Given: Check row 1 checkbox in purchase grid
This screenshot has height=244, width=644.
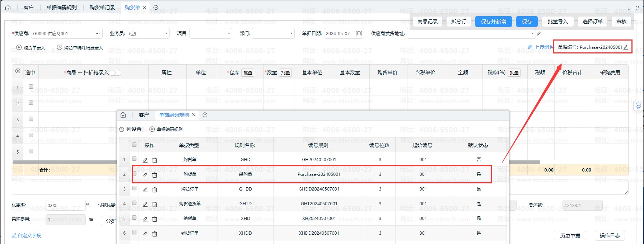Looking at the screenshot, I should pyautogui.click(x=31, y=86).
